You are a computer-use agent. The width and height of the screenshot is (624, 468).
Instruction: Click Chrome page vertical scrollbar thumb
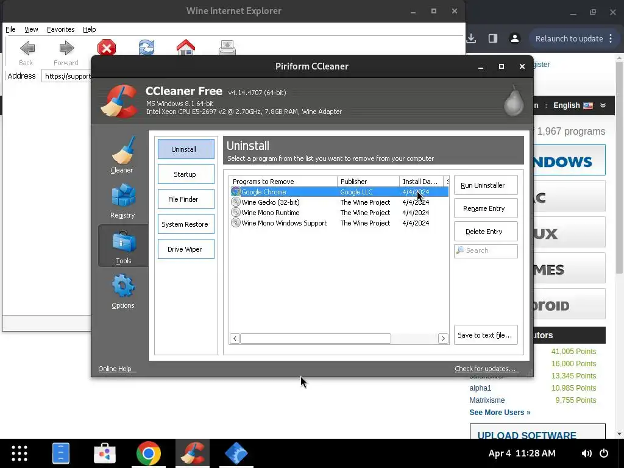[619, 167]
